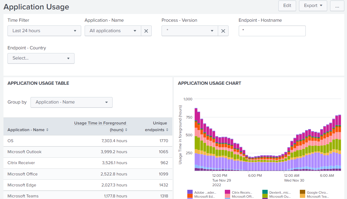347x199 pixels.
Task: Select Adobe legend label in chart
Action: pos(205,193)
